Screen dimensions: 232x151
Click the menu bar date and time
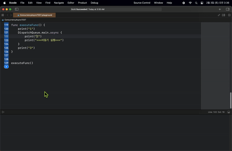pyautogui.click(x=218, y=3)
